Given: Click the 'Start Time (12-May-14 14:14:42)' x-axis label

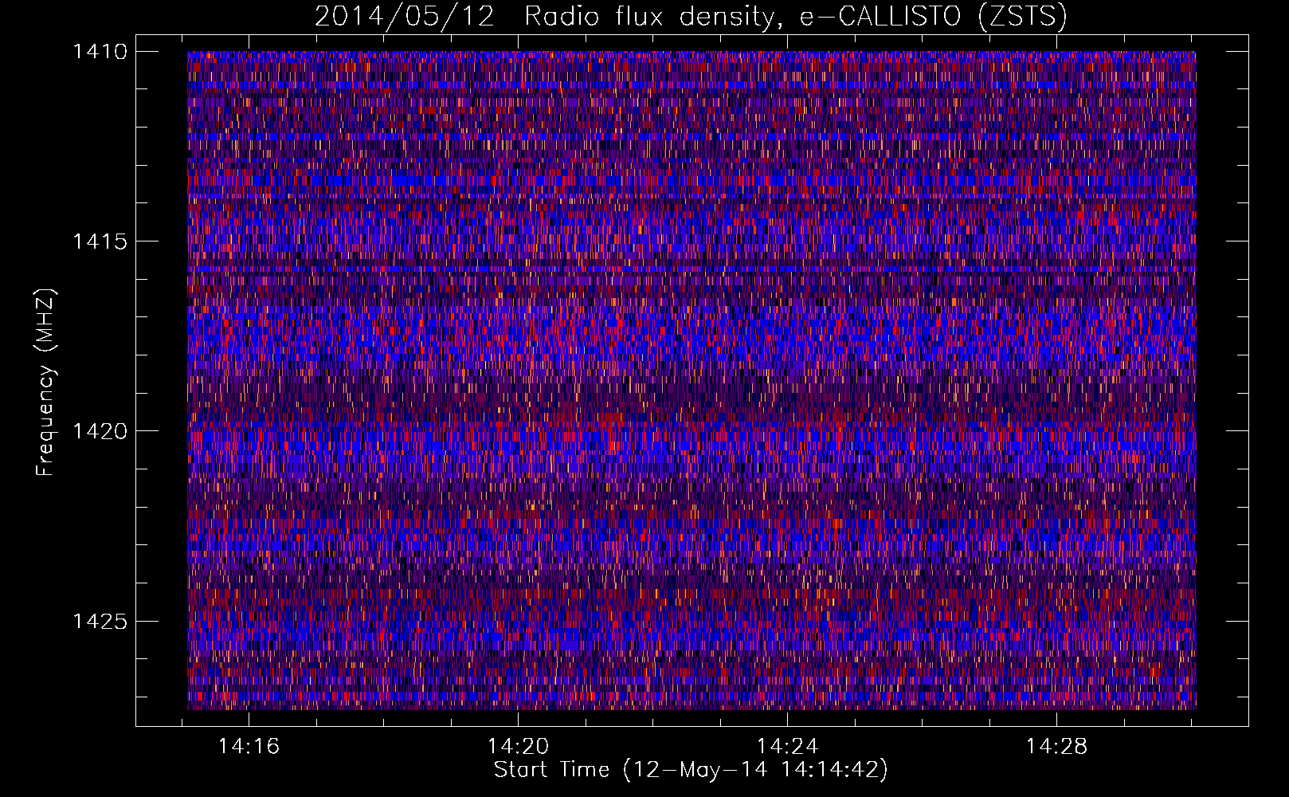Looking at the screenshot, I should (691, 770).
